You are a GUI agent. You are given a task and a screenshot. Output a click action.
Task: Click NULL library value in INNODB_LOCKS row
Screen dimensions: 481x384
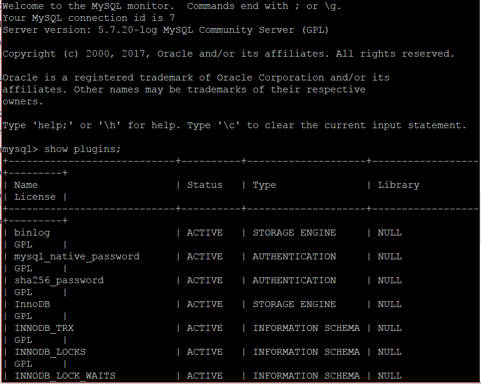tap(390, 352)
